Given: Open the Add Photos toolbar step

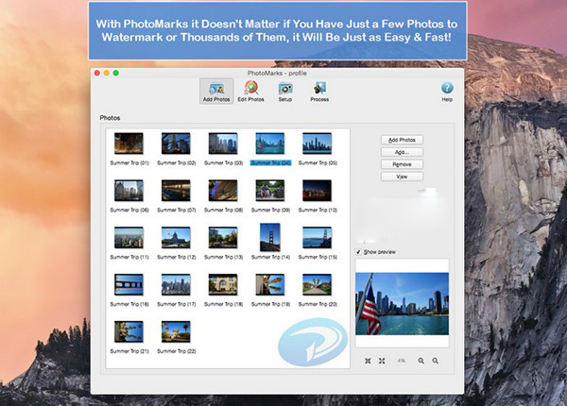Looking at the screenshot, I should coord(216,91).
